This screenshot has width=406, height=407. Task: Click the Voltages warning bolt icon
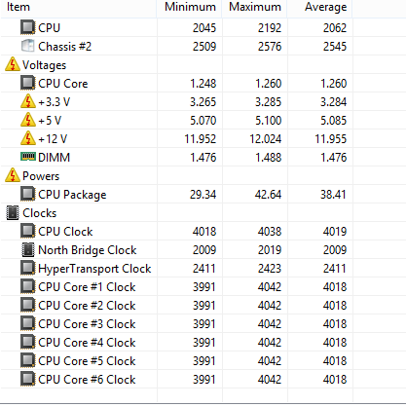(x=13, y=64)
